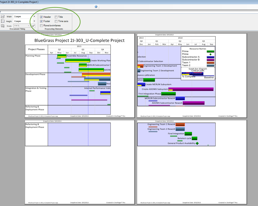Screen dimensions: 258x206
Task: Open the Width pages dropdown arrow
Action: (x=34, y=16)
